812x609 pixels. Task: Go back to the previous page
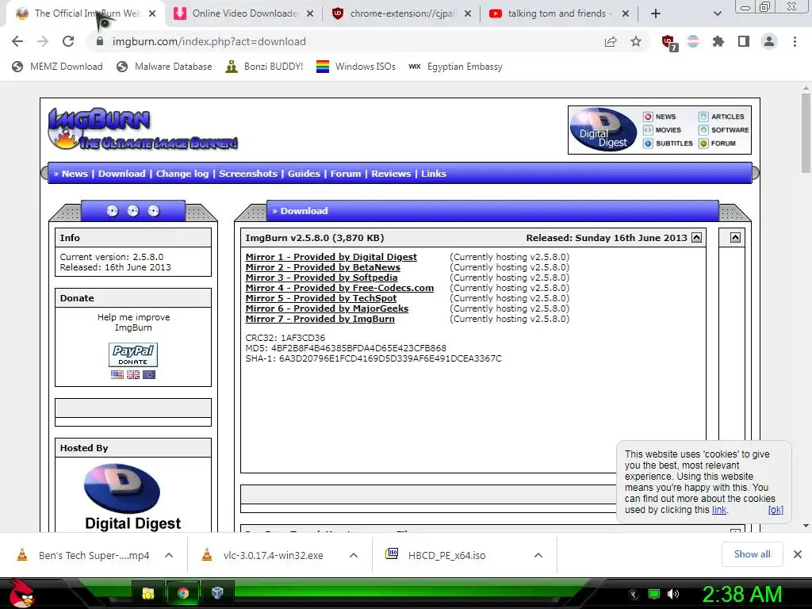[x=17, y=41]
